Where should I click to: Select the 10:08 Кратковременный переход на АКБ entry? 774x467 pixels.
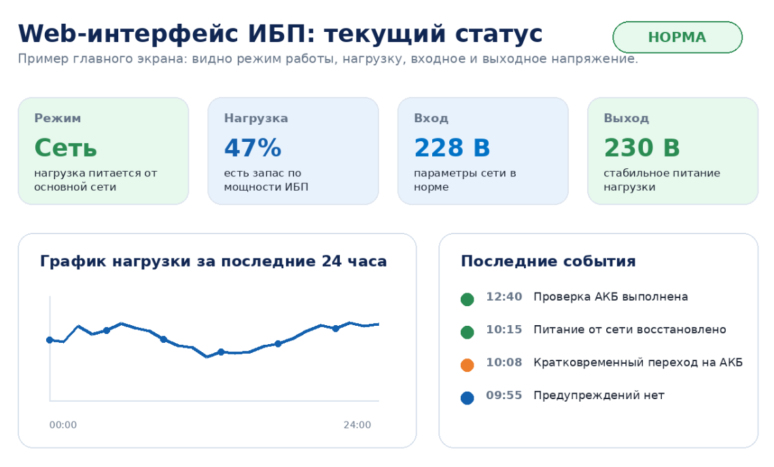[x=601, y=362]
